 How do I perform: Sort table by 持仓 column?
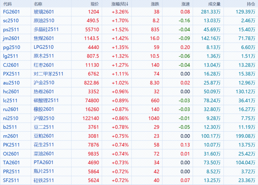click(x=251, y=4)
